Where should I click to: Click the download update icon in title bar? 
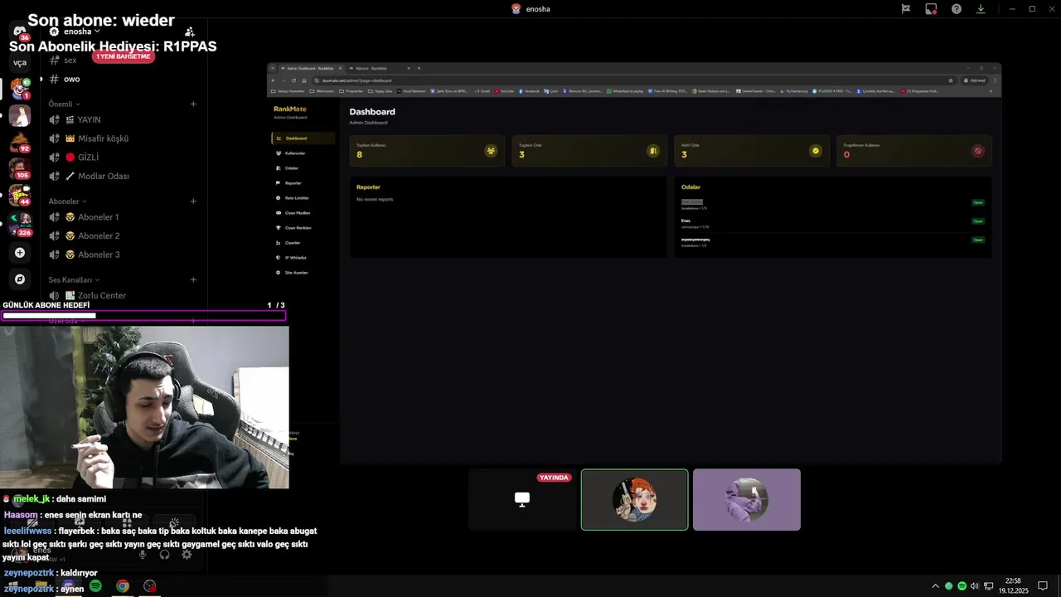click(981, 9)
